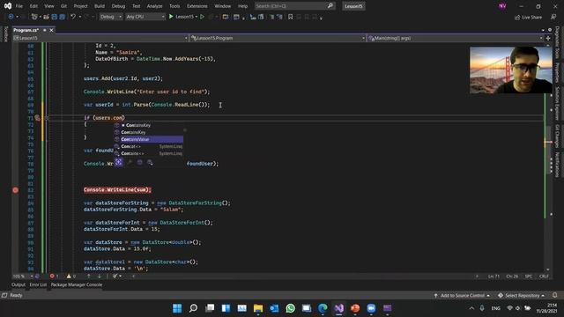Select the starred ContainsKey suggestion
Image resolution: width=564 pixels, height=317 pixels.
click(x=149, y=125)
